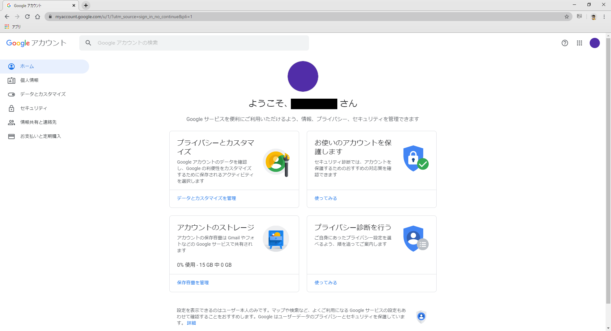Click データとカスタマイズを管理 link

(207, 198)
